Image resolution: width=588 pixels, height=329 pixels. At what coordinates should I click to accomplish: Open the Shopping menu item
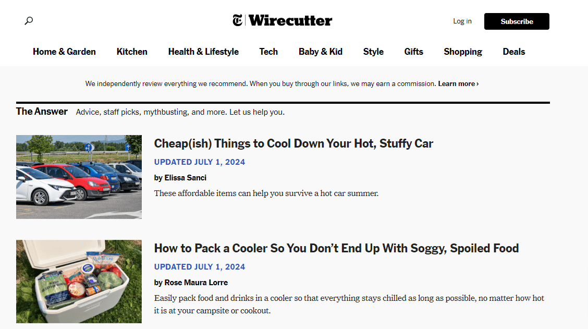point(463,52)
